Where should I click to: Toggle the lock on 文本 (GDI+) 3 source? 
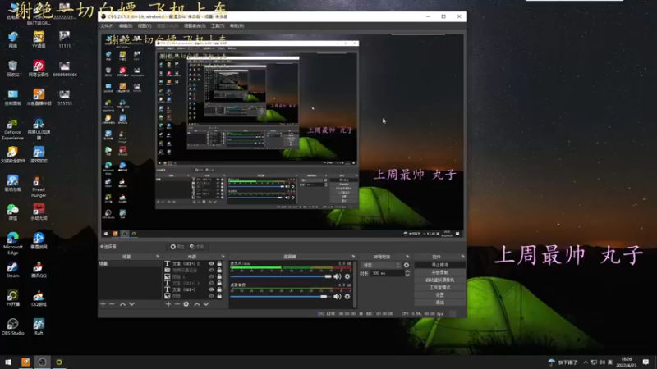click(219, 283)
